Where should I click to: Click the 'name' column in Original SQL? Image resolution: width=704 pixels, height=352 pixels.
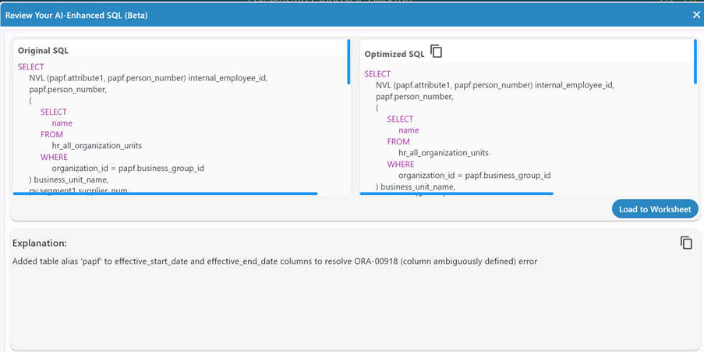(62, 123)
